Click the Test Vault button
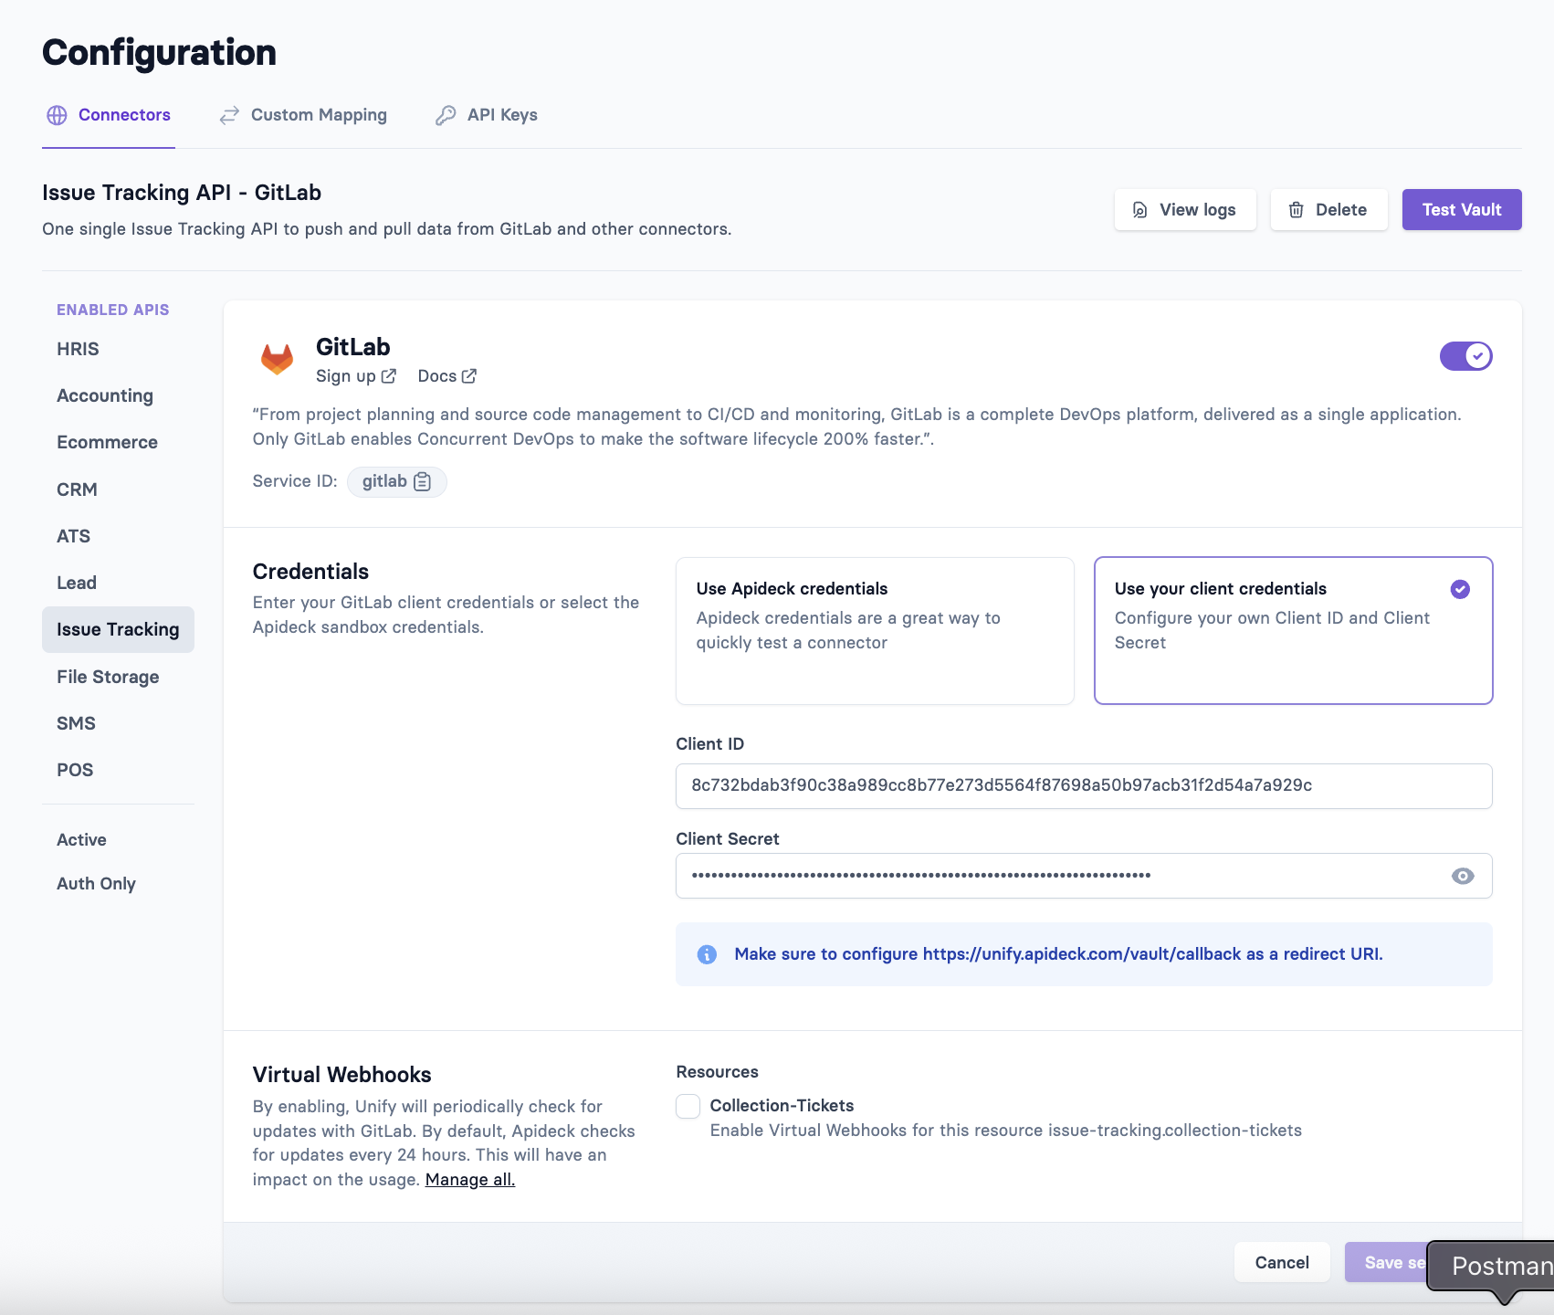This screenshot has width=1554, height=1315. point(1461,209)
